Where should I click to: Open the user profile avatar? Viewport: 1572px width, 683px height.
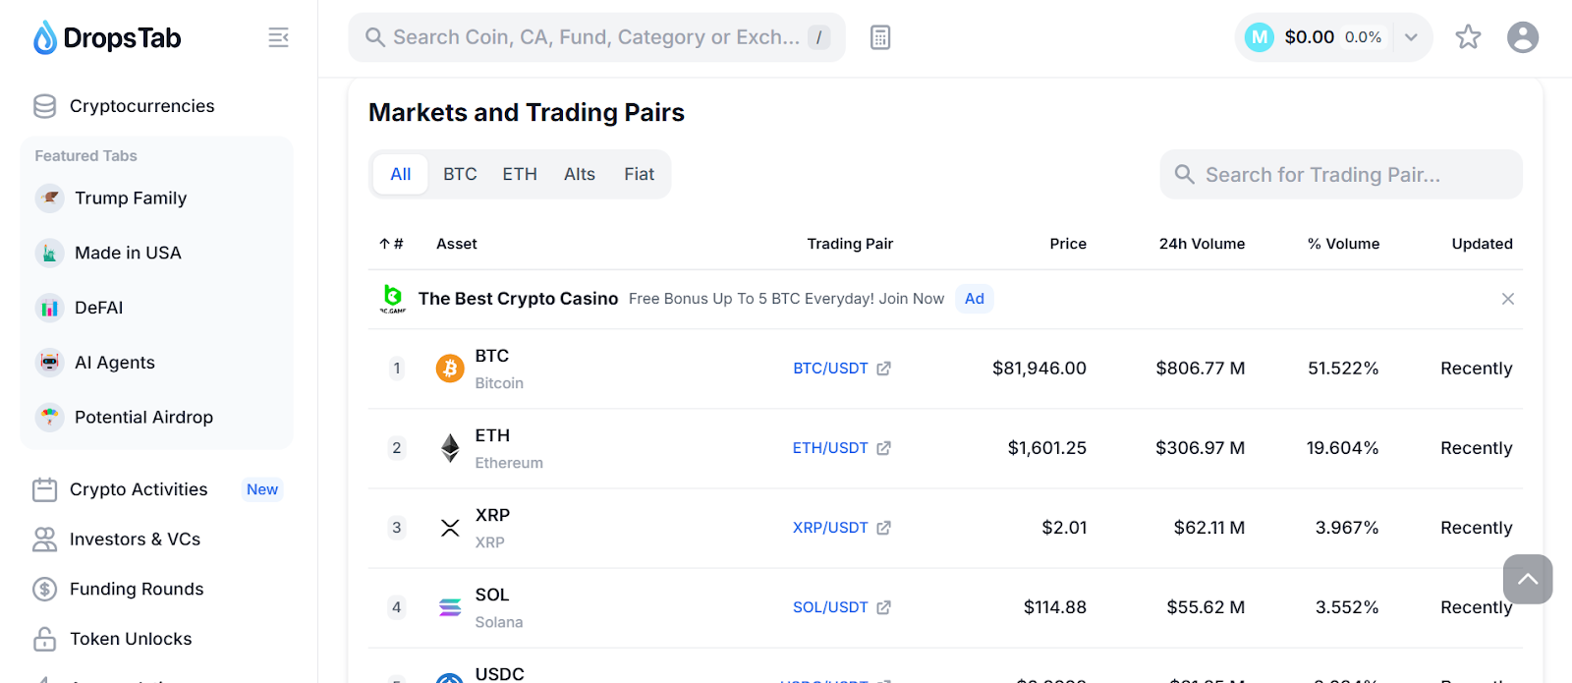(x=1522, y=37)
